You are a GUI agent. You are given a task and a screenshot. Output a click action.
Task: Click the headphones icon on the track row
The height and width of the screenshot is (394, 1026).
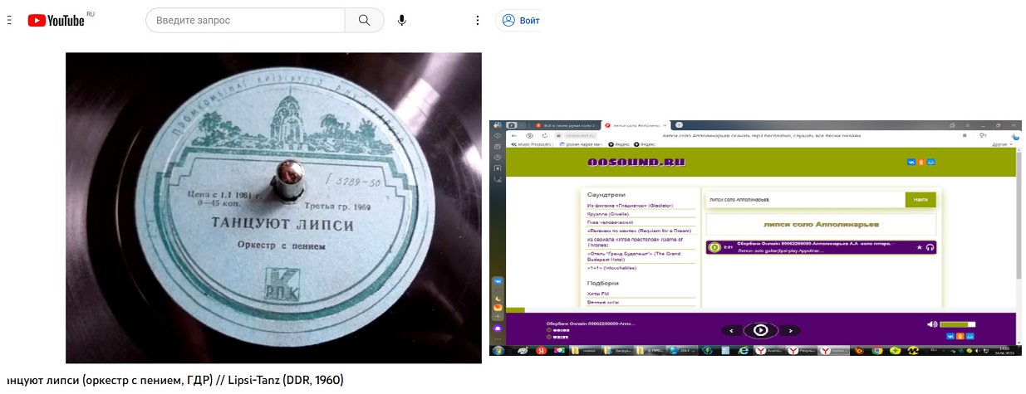930,247
